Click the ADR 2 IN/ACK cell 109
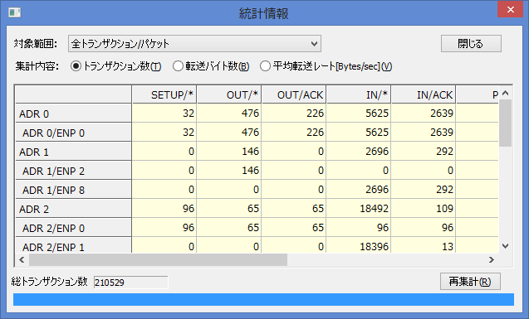Screen dimensions: 529x319 pyautogui.click(x=424, y=208)
